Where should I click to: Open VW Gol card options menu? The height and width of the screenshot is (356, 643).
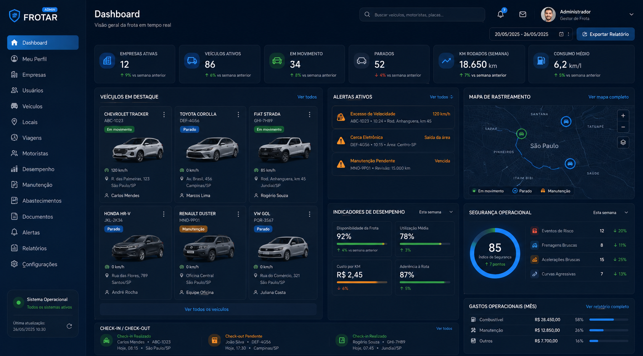[x=309, y=214]
